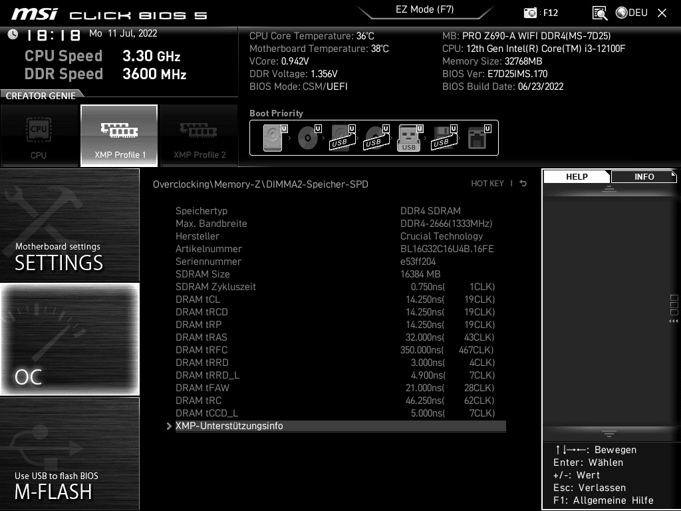Click the CREATOR GENIE header

41,96
